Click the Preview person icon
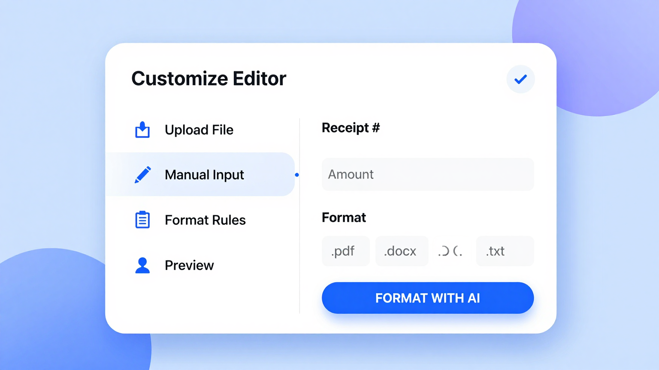The height and width of the screenshot is (370, 659). [x=142, y=265]
